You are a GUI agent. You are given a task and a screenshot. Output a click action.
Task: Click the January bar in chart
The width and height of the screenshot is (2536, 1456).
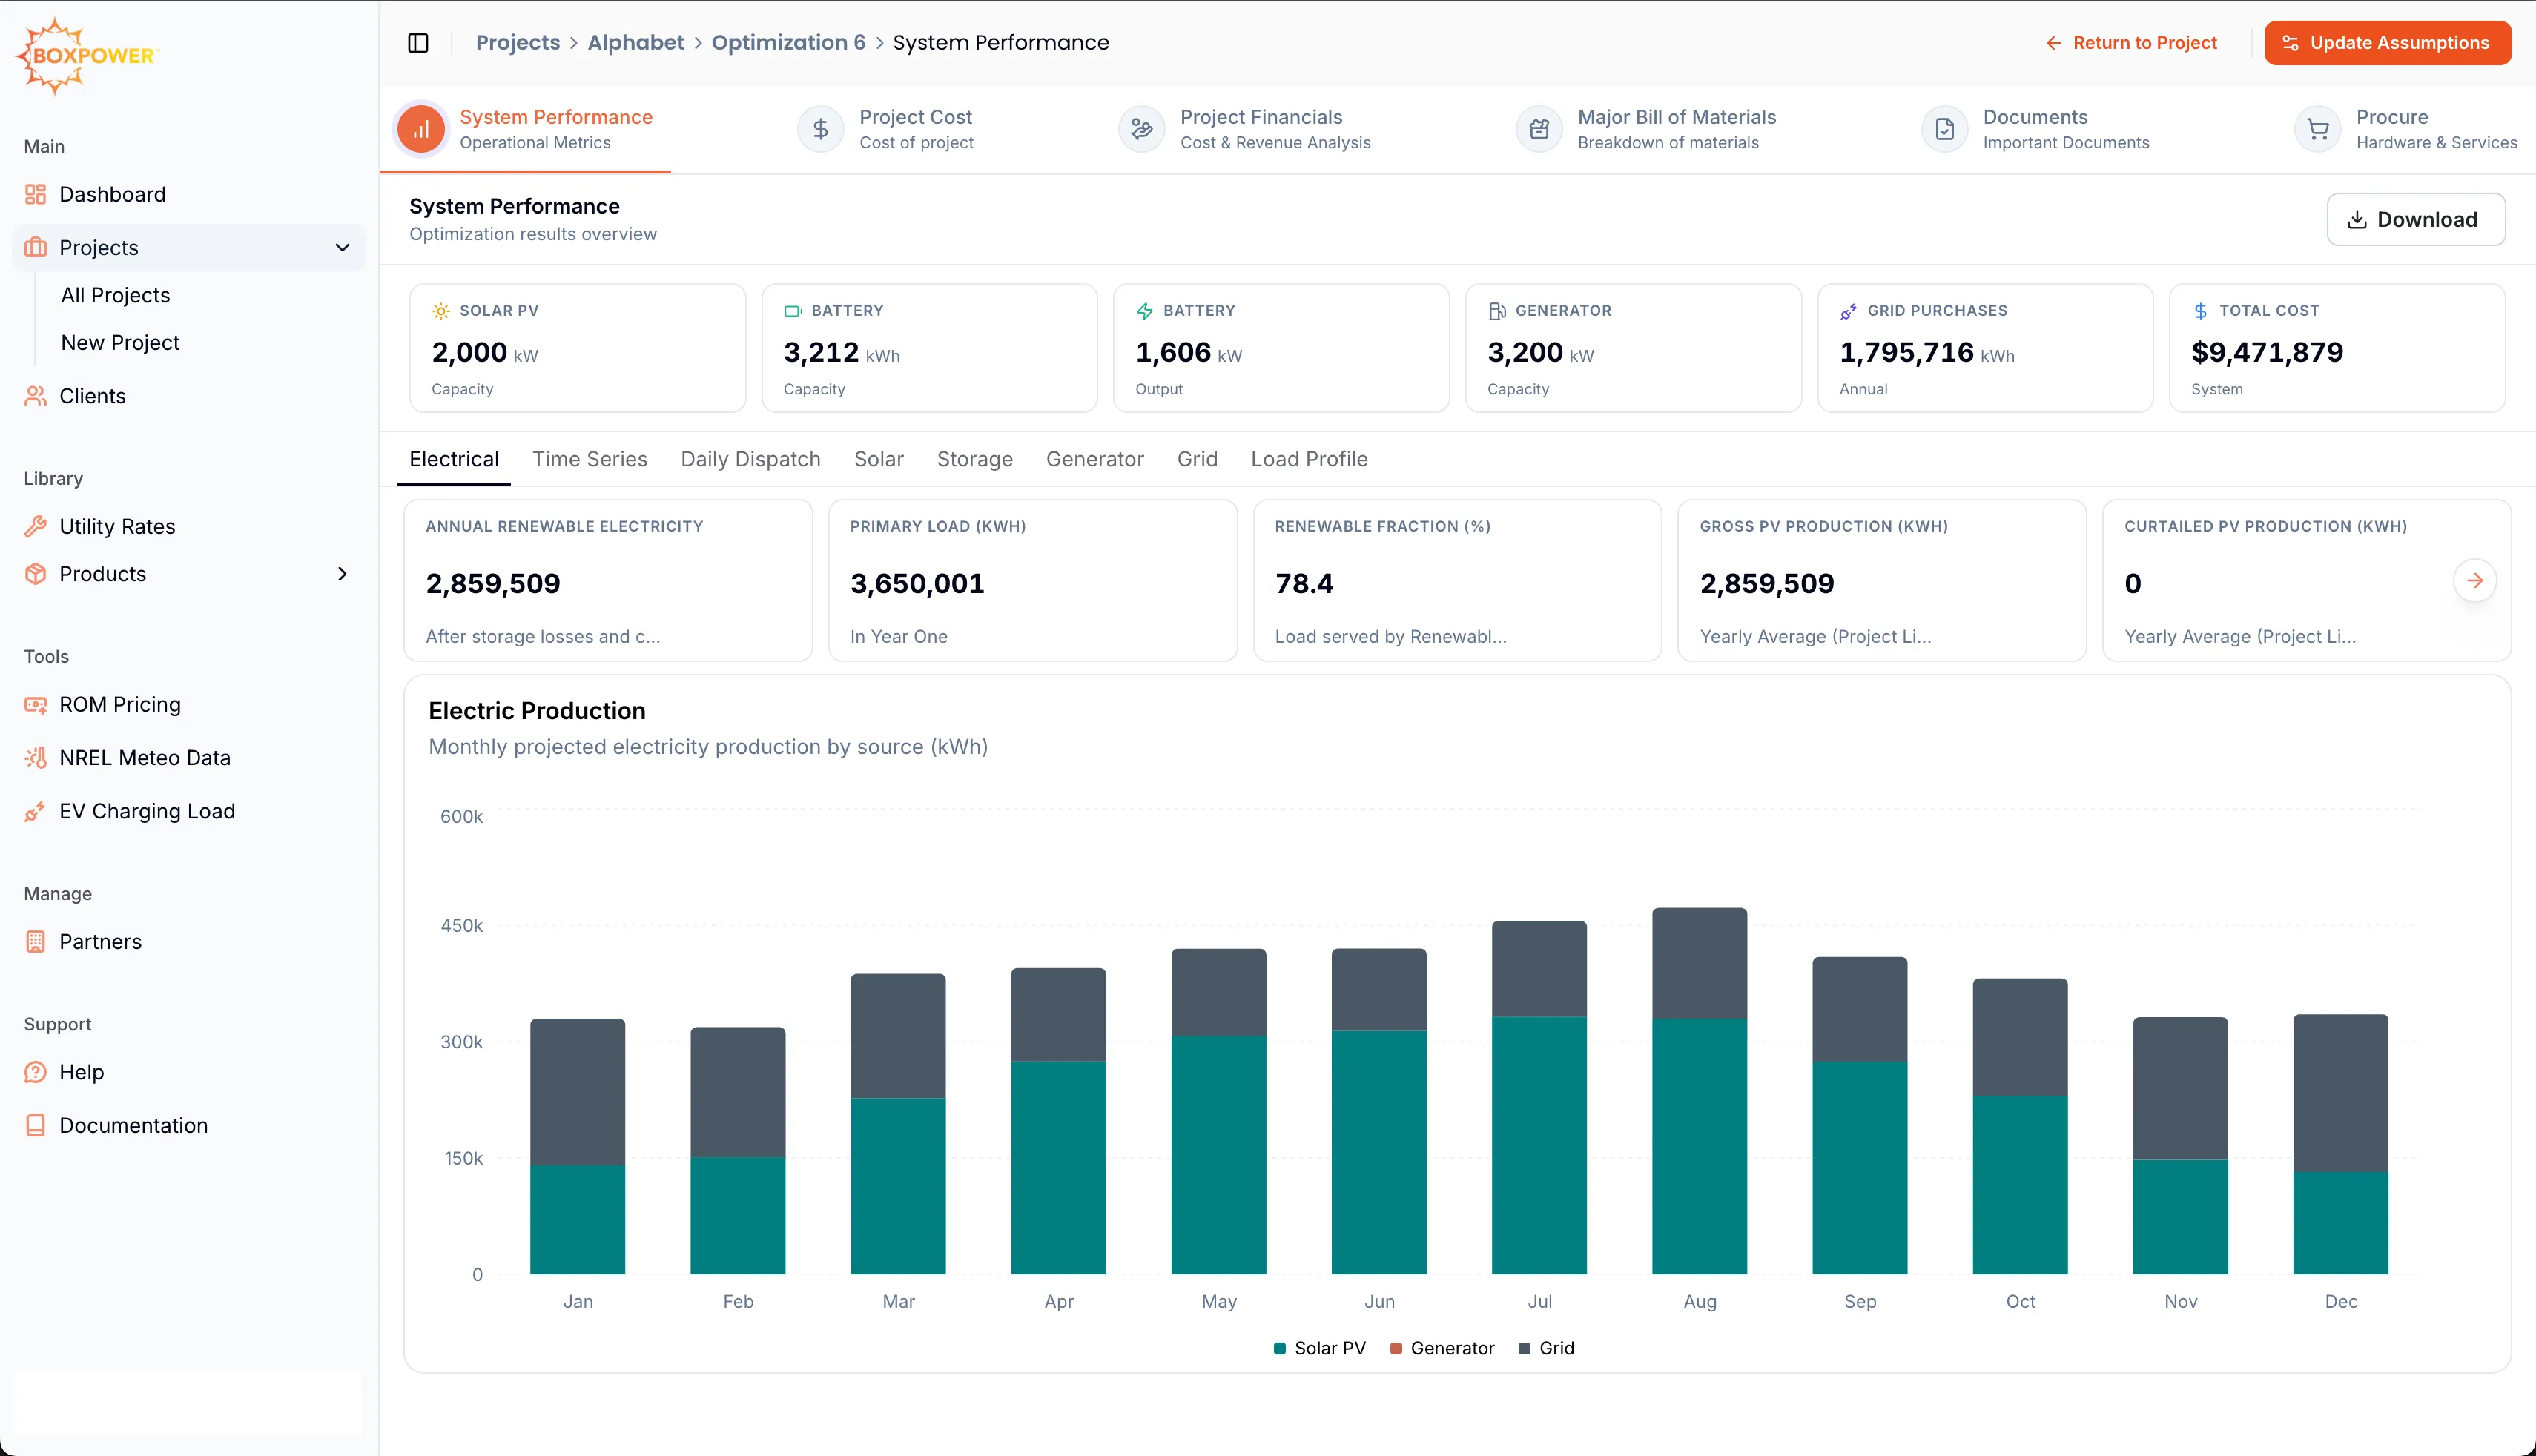(578, 1147)
